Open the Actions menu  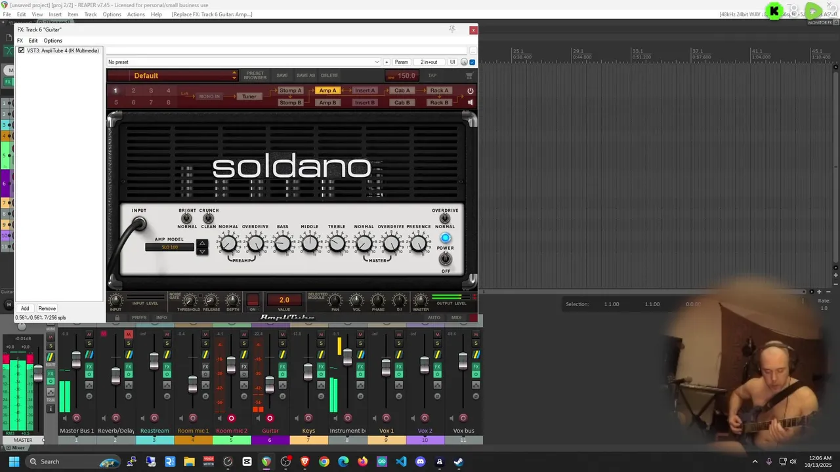tap(136, 14)
